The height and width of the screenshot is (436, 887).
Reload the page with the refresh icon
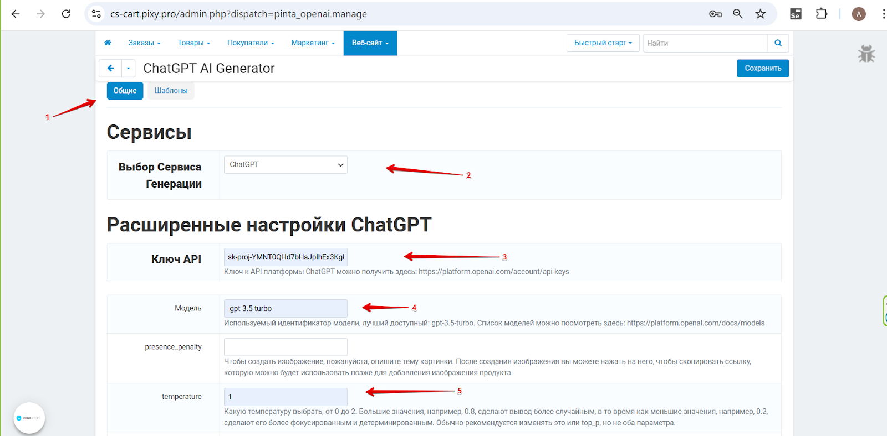pos(66,14)
